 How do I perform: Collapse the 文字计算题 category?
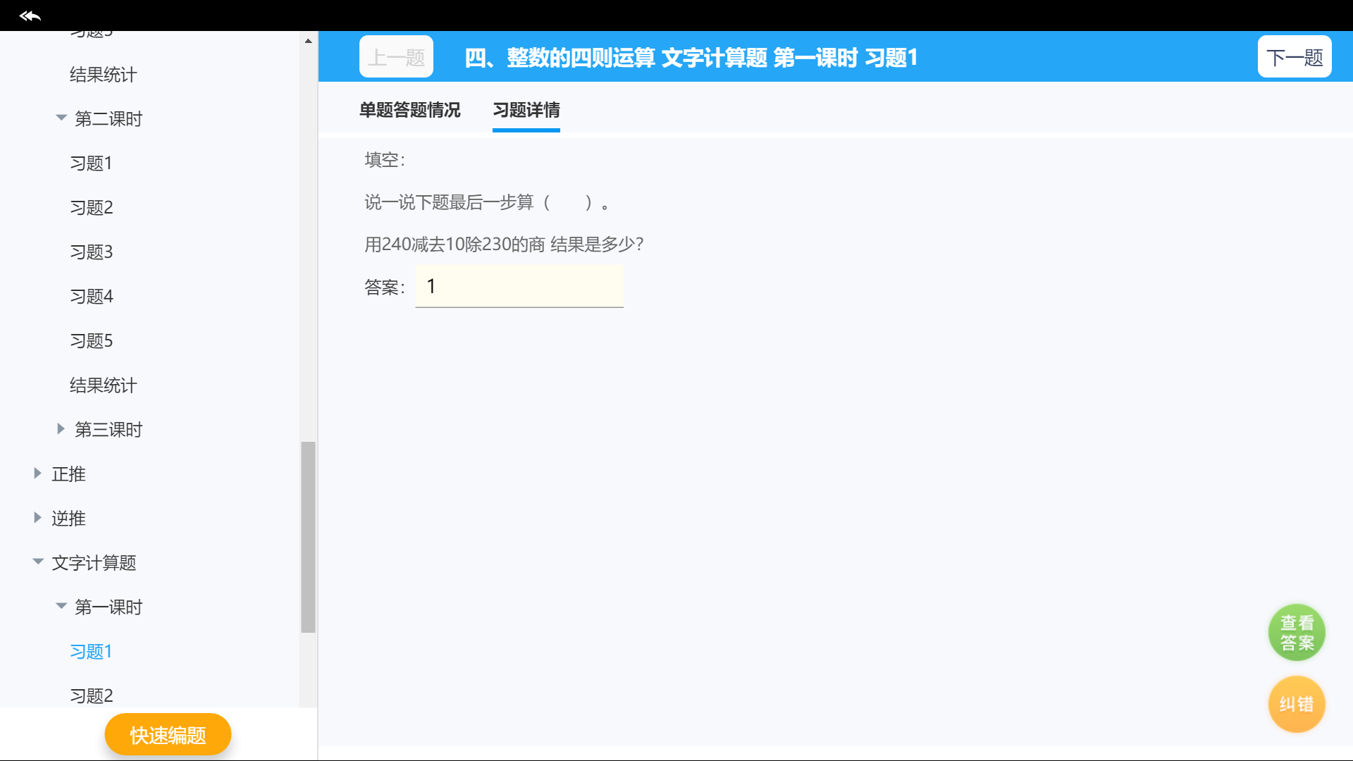[x=37, y=562]
